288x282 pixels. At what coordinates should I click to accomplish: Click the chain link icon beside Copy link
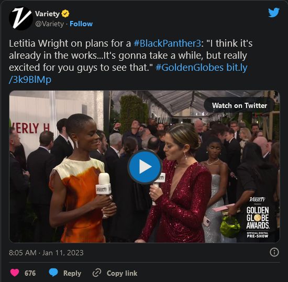pyautogui.click(x=97, y=273)
